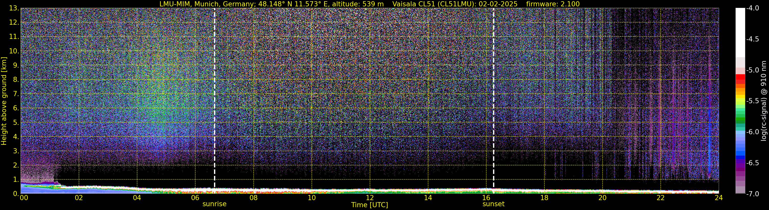Image resolution: width=769 pixels, height=210 pixels.
Task: Click the "13." tick on the height axis
Action: pyautogui.click(x=14, y=8)
